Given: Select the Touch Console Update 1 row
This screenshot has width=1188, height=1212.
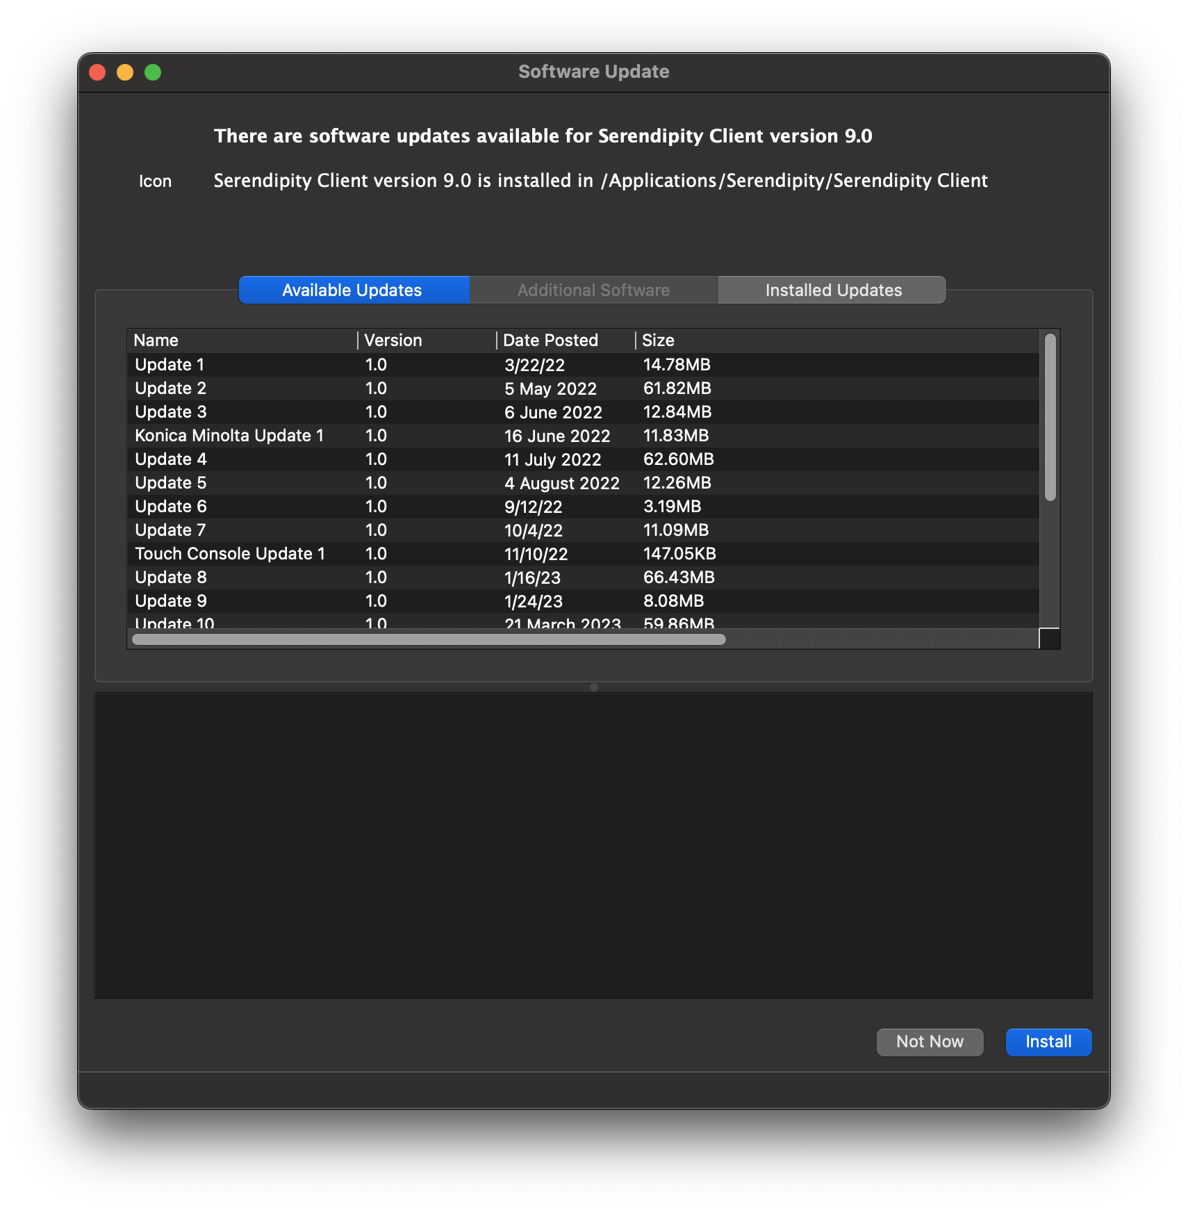Looking at the screenshot, I should coord(583,554).
